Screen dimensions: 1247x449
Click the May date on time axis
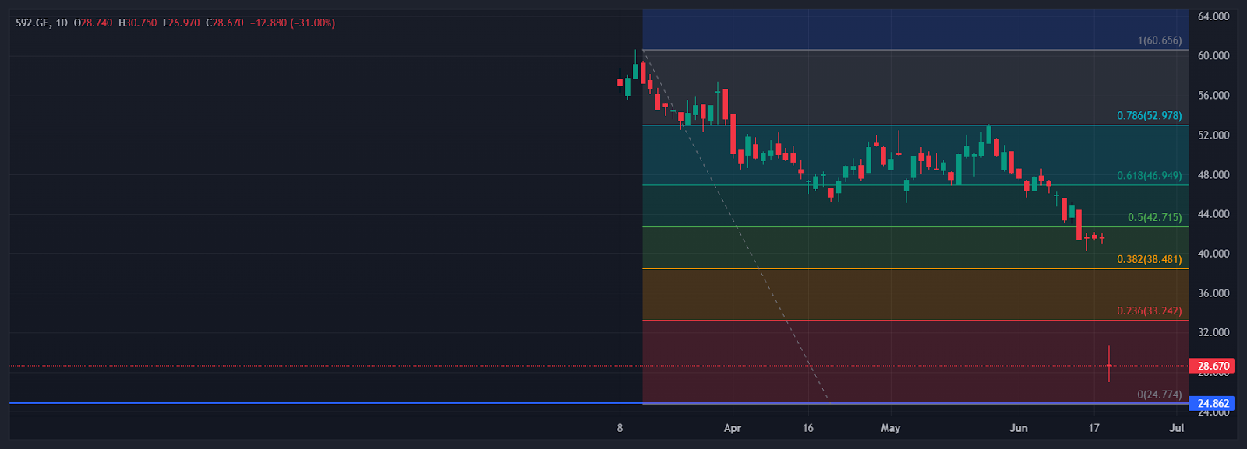pos(890,428)
